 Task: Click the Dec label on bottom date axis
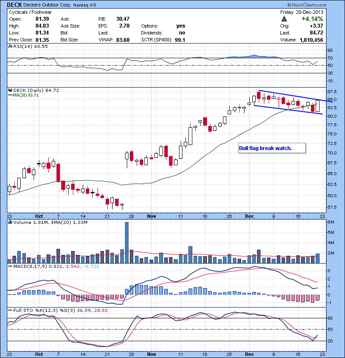(x=249, y=354)
